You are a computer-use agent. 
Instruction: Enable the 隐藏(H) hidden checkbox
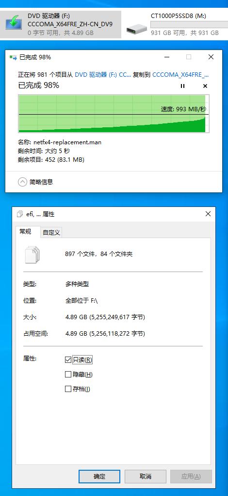[x=68, y=375]
